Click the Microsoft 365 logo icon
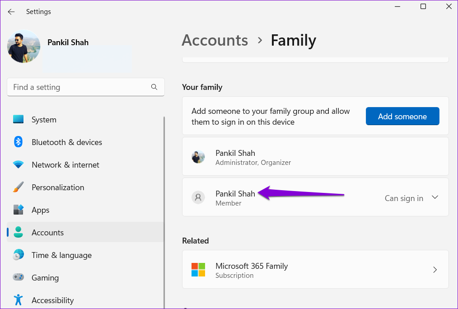458x309 pixels. pyautogui.click(x=198, y=270)
